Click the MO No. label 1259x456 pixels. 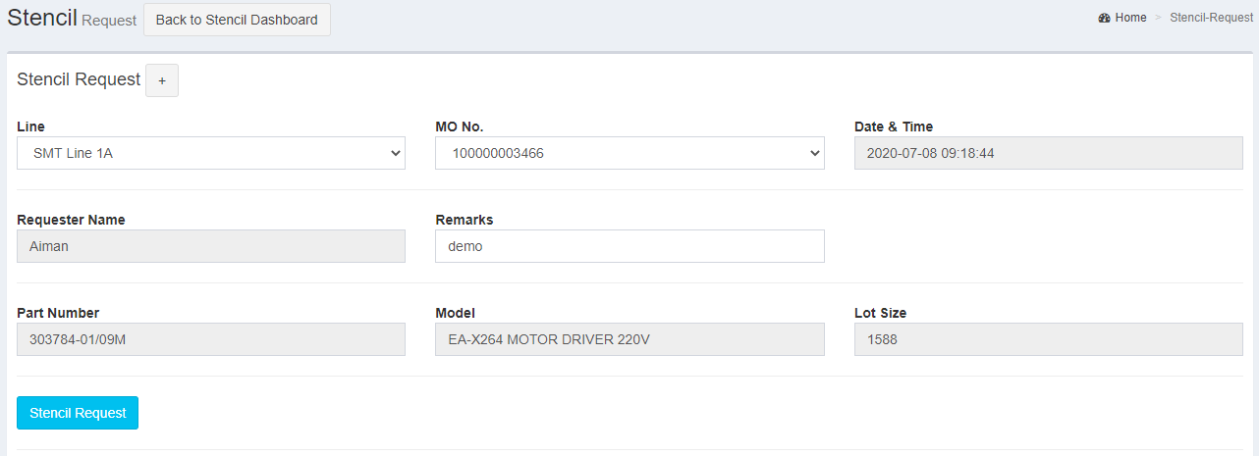point(460,127)
